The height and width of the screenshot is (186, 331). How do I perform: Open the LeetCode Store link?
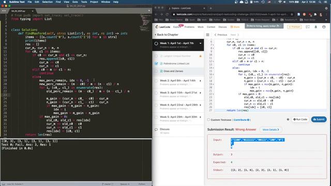tap(235, 27)
